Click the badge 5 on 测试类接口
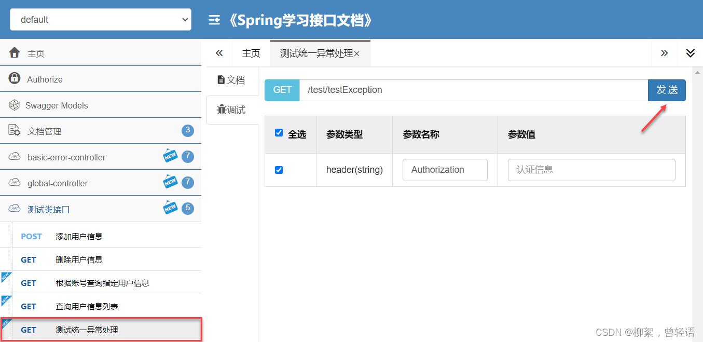The height and width of the screenshot is (342, 703). (x=188, y=209)
